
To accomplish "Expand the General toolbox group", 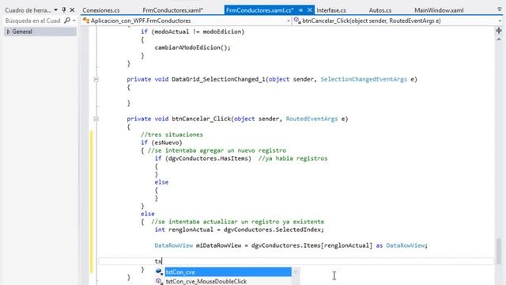I will (9, 32).
